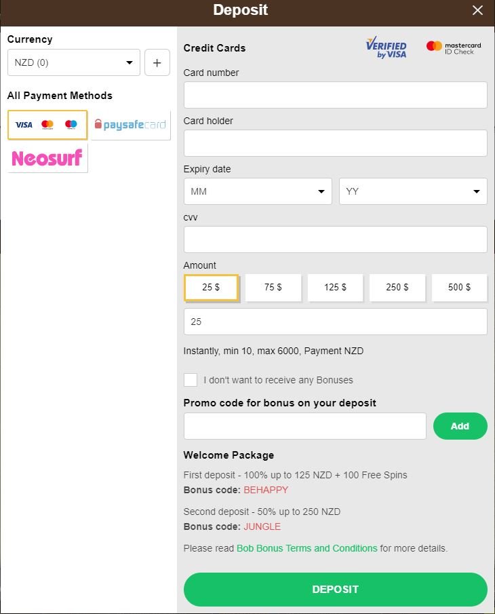Screen dimensions: 495x614
Task: Click the promo code text field
Action: (305, 426)
